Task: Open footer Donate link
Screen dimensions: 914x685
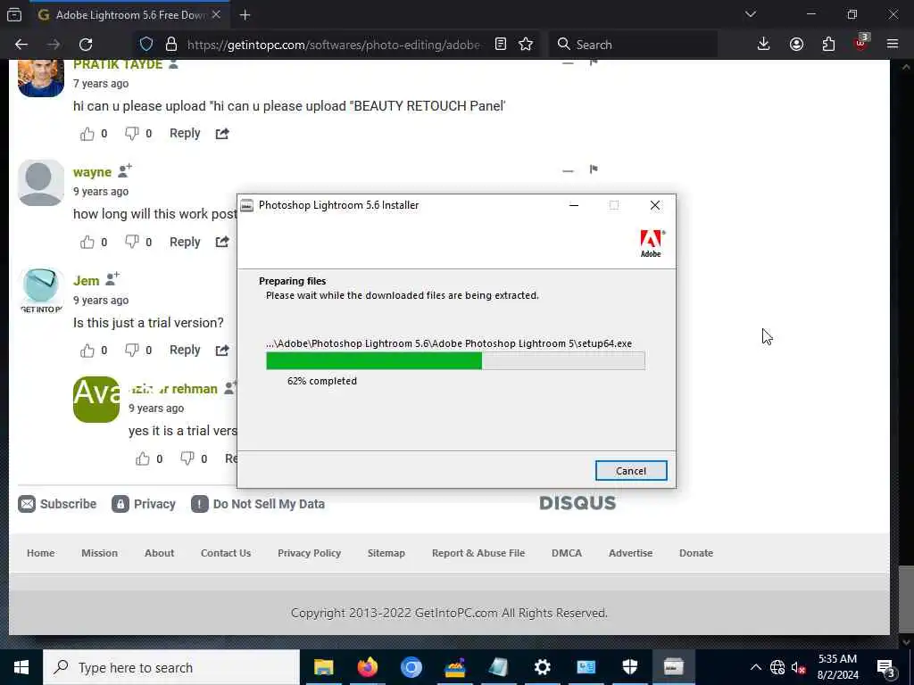Action: click(x=696, y=553)
